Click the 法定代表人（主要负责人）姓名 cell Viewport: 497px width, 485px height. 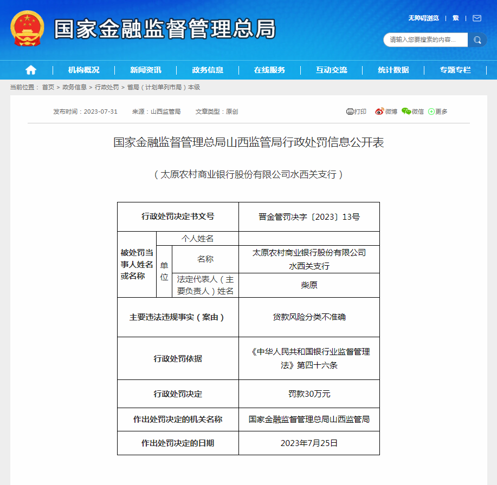[x=205, y=285]
